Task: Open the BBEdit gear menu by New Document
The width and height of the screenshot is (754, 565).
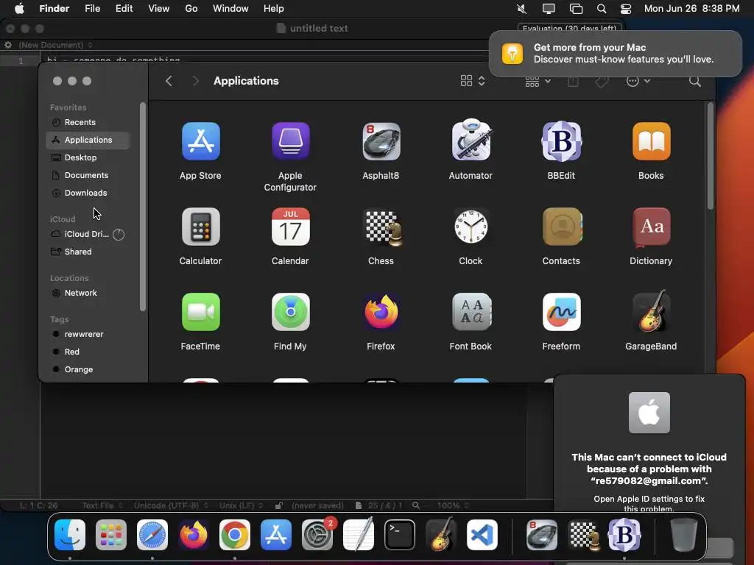Action: [8, 45]
